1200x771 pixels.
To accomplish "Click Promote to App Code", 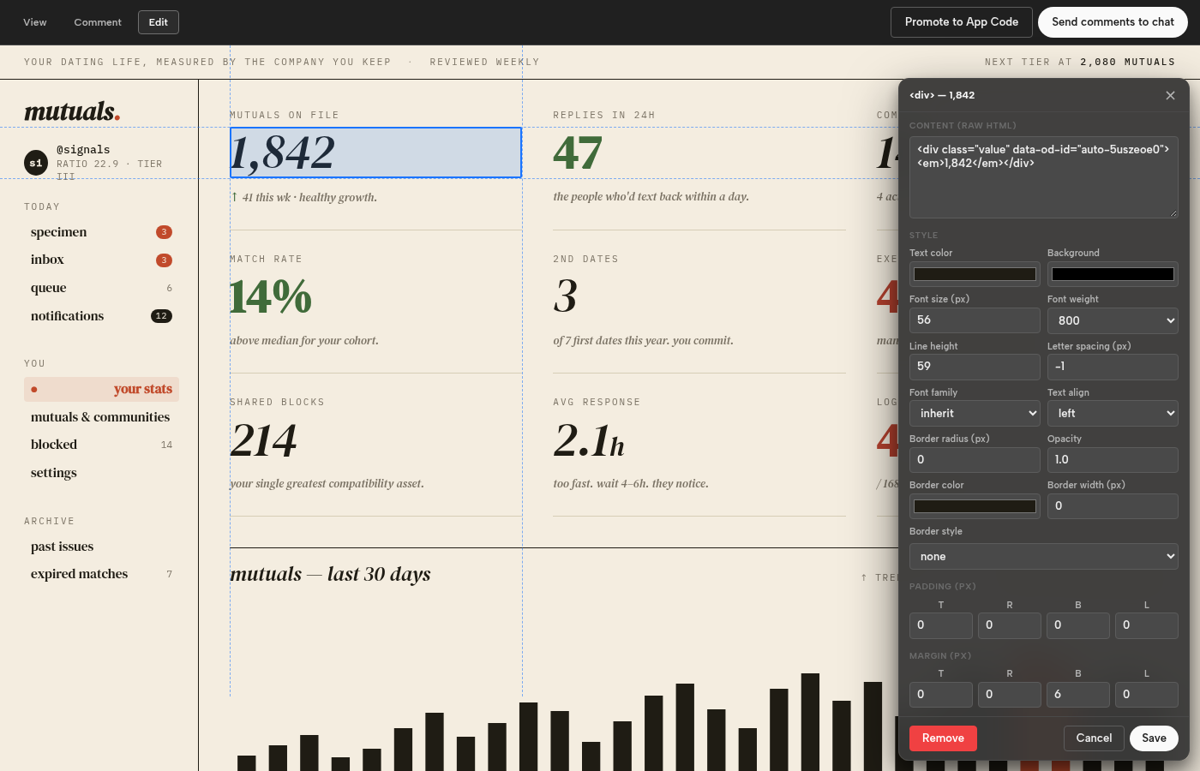I will (x=962, y=22).
